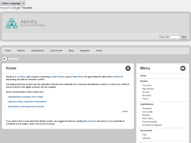Open User guide in the side Menu

tap(147, 112)
